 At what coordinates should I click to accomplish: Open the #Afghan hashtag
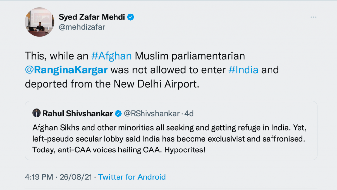pos(112,56)
